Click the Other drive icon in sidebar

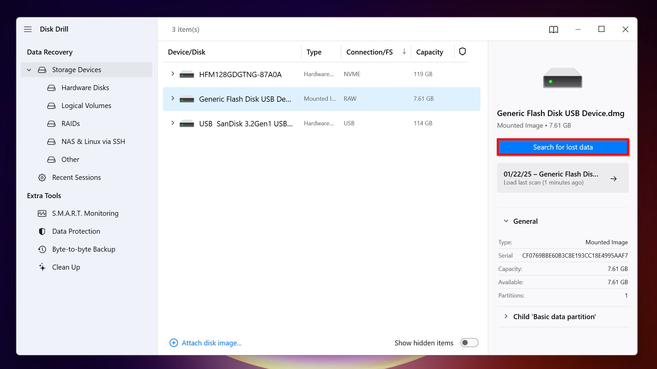tap(52, 160)
